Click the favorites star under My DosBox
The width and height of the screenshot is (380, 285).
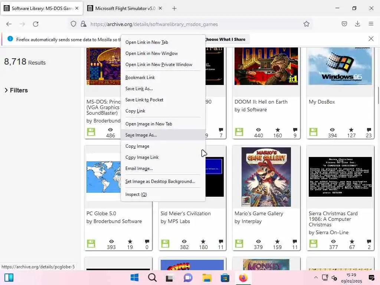point(351,130)
